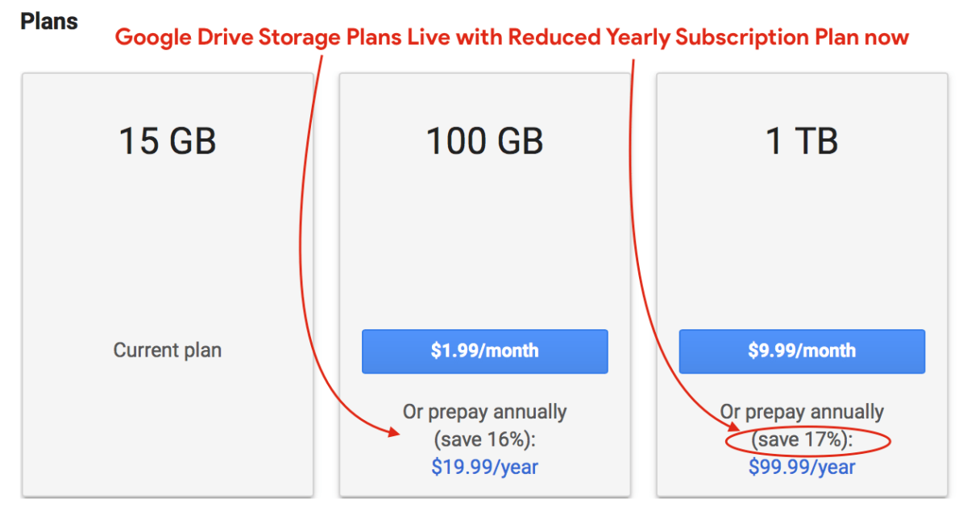Screen dimensions: 967x507
Task: Click empty middle area of 100 GB card
Action: [484, 241]
